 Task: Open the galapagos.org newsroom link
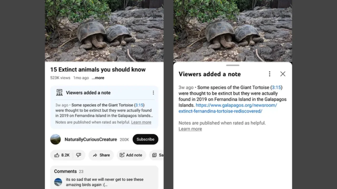[228, 108]
